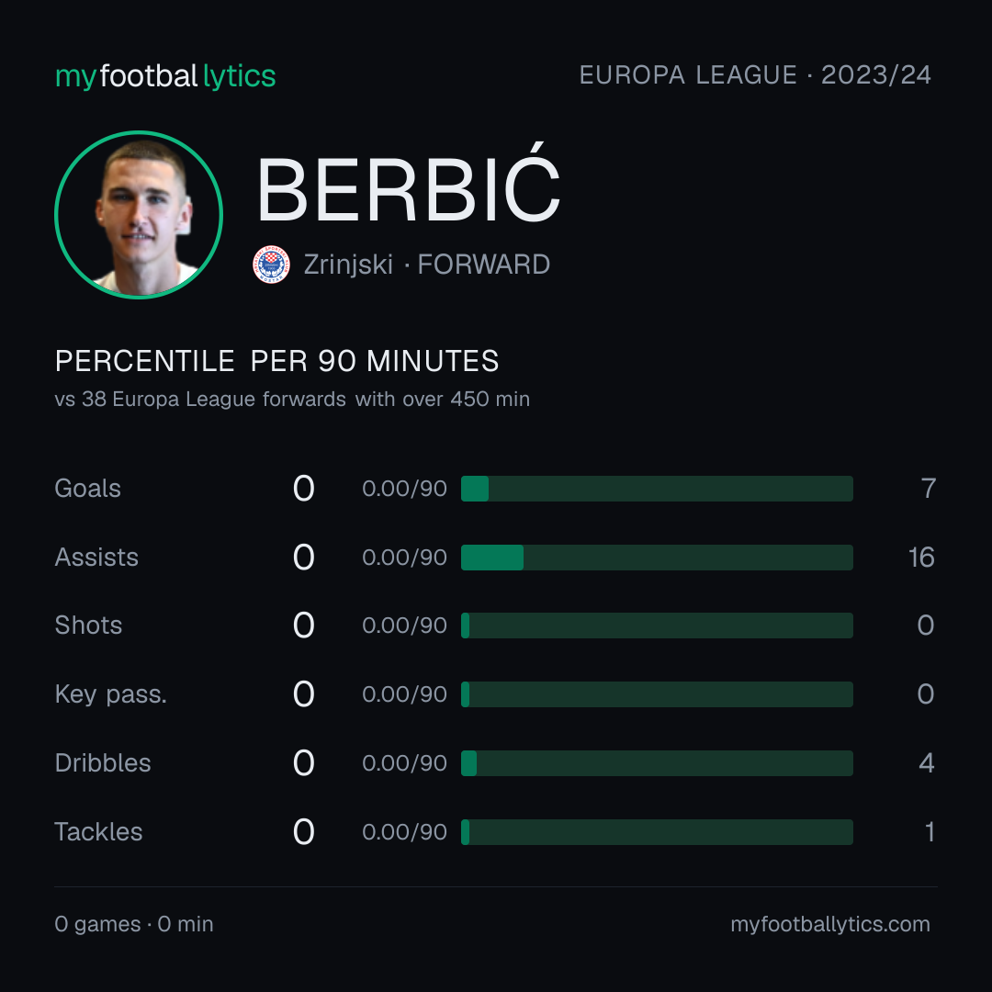992x992 pixels.
Task: Visit the myfootballytics.com link
Action: tap(830, 924)
